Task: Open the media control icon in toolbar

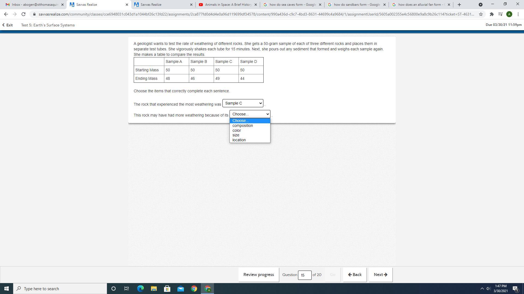Action: (x=500, y=14)
